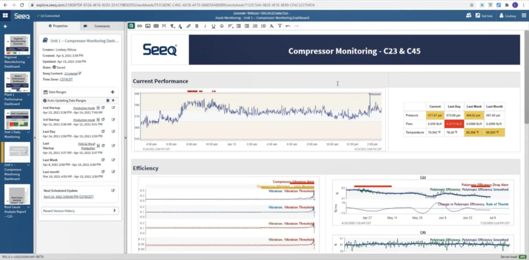Open the shared users icon in the header
This screenshot has width=529, height=260.
(469, 16)
